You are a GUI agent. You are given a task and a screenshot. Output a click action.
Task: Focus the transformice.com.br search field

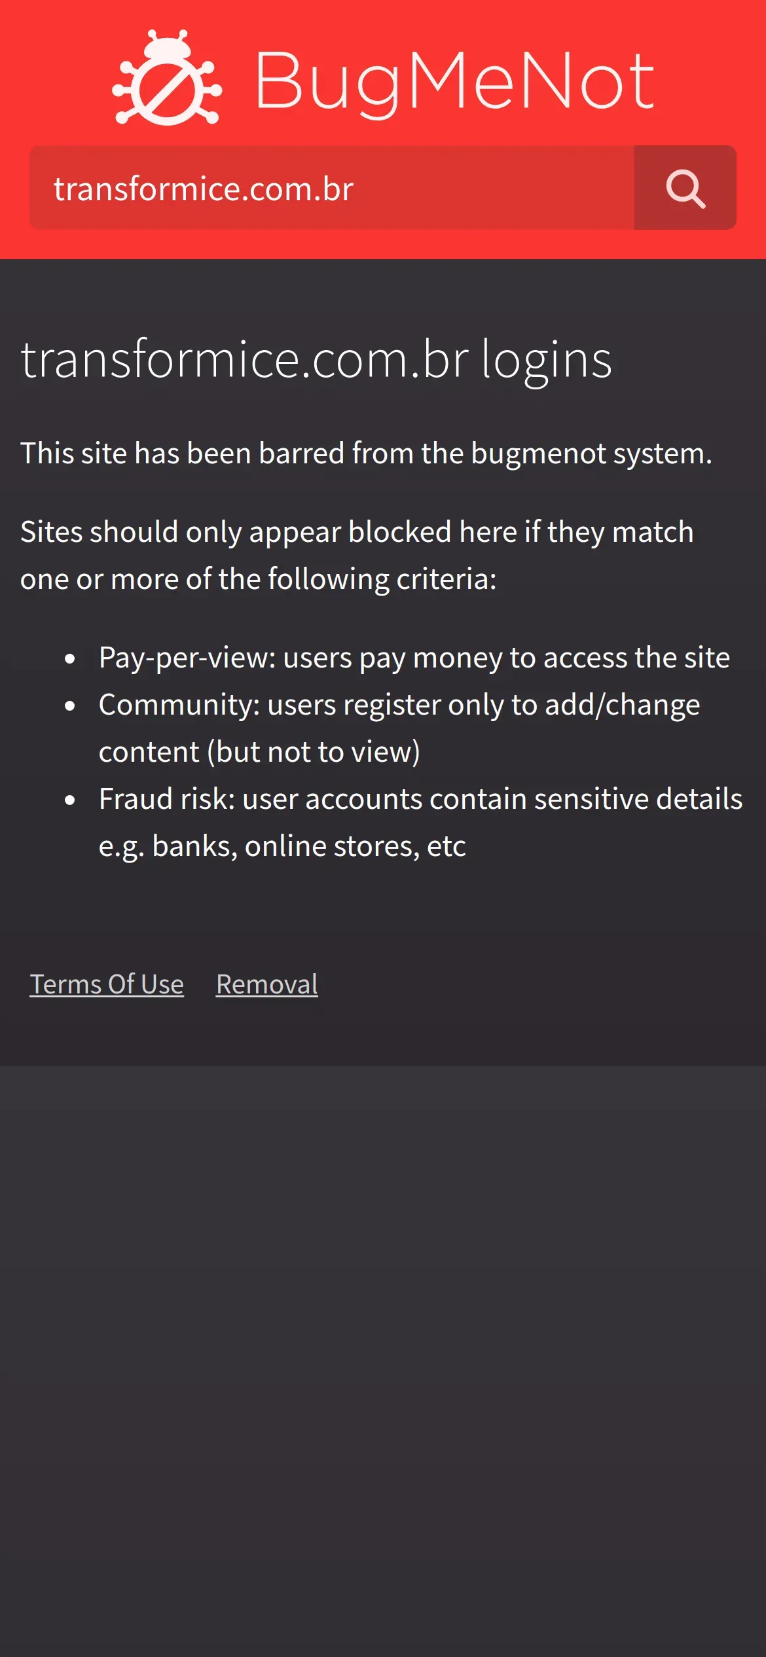click(331, 188)
